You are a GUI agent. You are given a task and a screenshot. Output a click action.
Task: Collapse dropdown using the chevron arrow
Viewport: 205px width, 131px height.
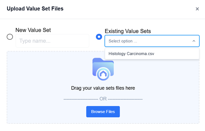[194, 41]
